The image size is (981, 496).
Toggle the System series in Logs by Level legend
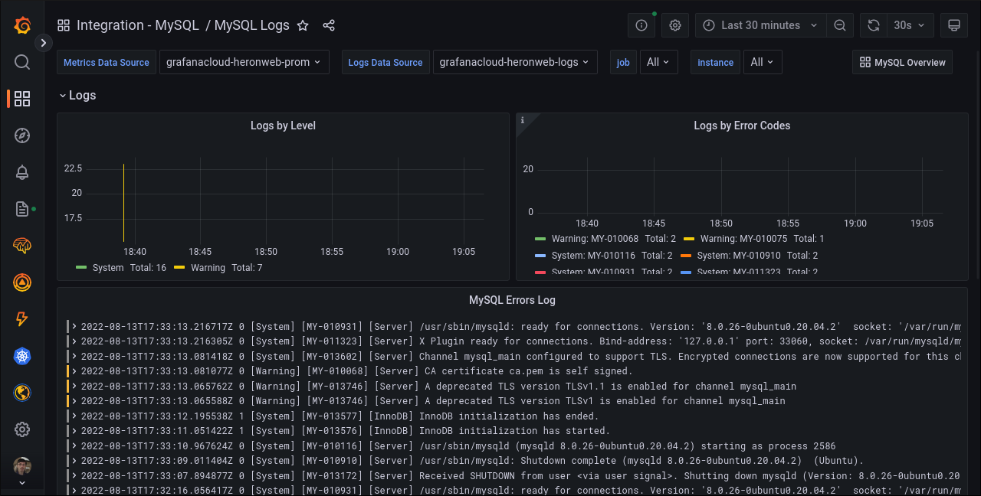[107, 267]
